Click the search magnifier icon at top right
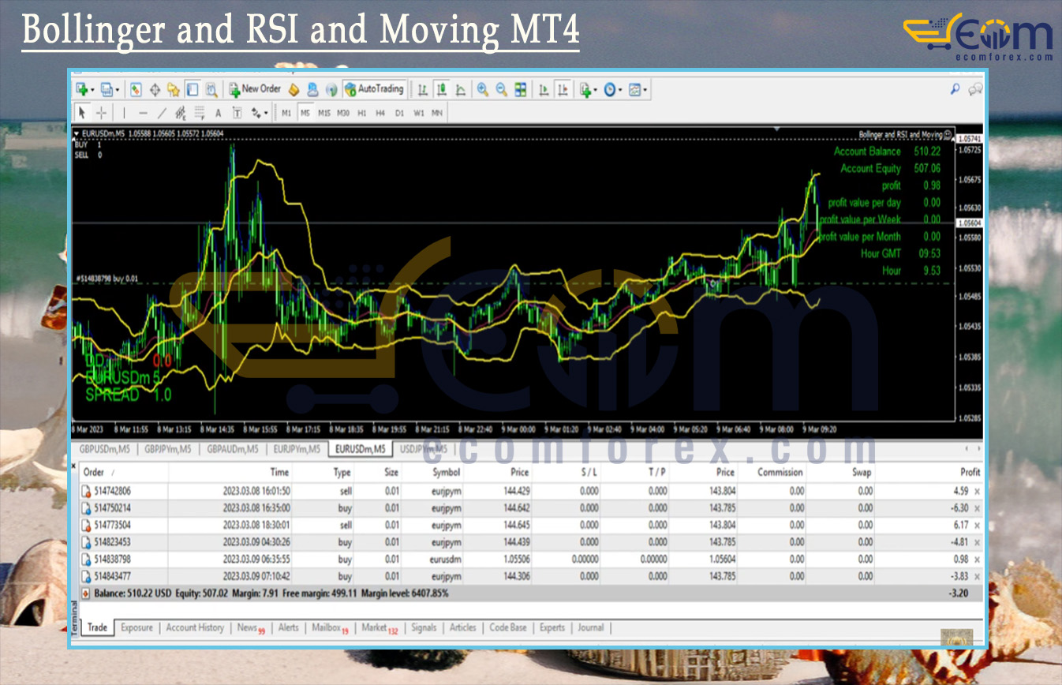Viewport: 1062px width, 685px height. (x=955, y=89)
